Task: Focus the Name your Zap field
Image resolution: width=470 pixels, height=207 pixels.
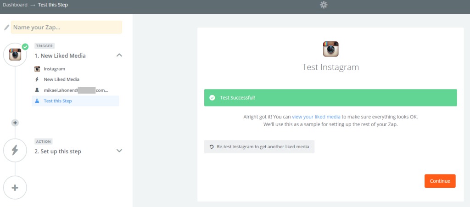Action: click(67, 27)
